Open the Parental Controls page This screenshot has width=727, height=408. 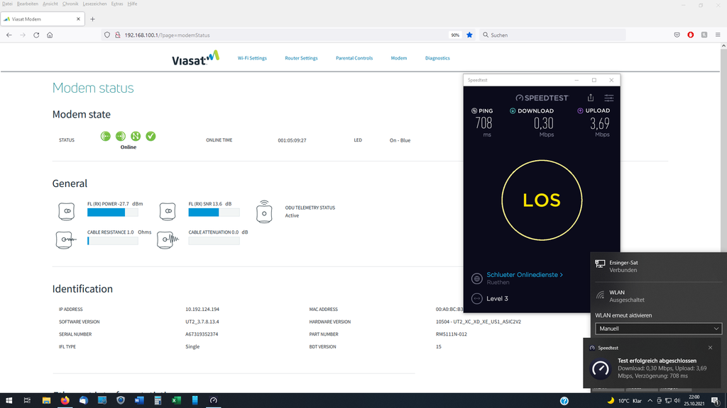coord(354,58)
